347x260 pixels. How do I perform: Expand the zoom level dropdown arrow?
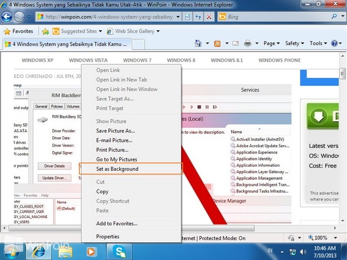pyautogui.click(x=336, y=238)
